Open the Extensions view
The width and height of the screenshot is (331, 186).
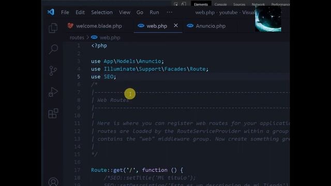click(x=53, y=114)
